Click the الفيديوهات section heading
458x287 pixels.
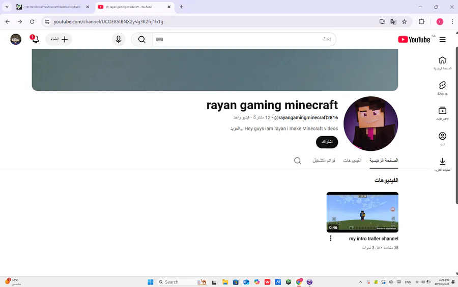[386, 180]
